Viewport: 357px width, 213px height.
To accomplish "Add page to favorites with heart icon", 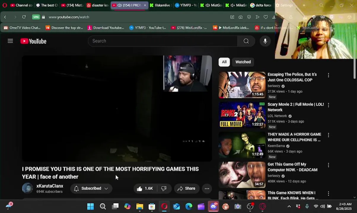I will [x=266, y=17].
